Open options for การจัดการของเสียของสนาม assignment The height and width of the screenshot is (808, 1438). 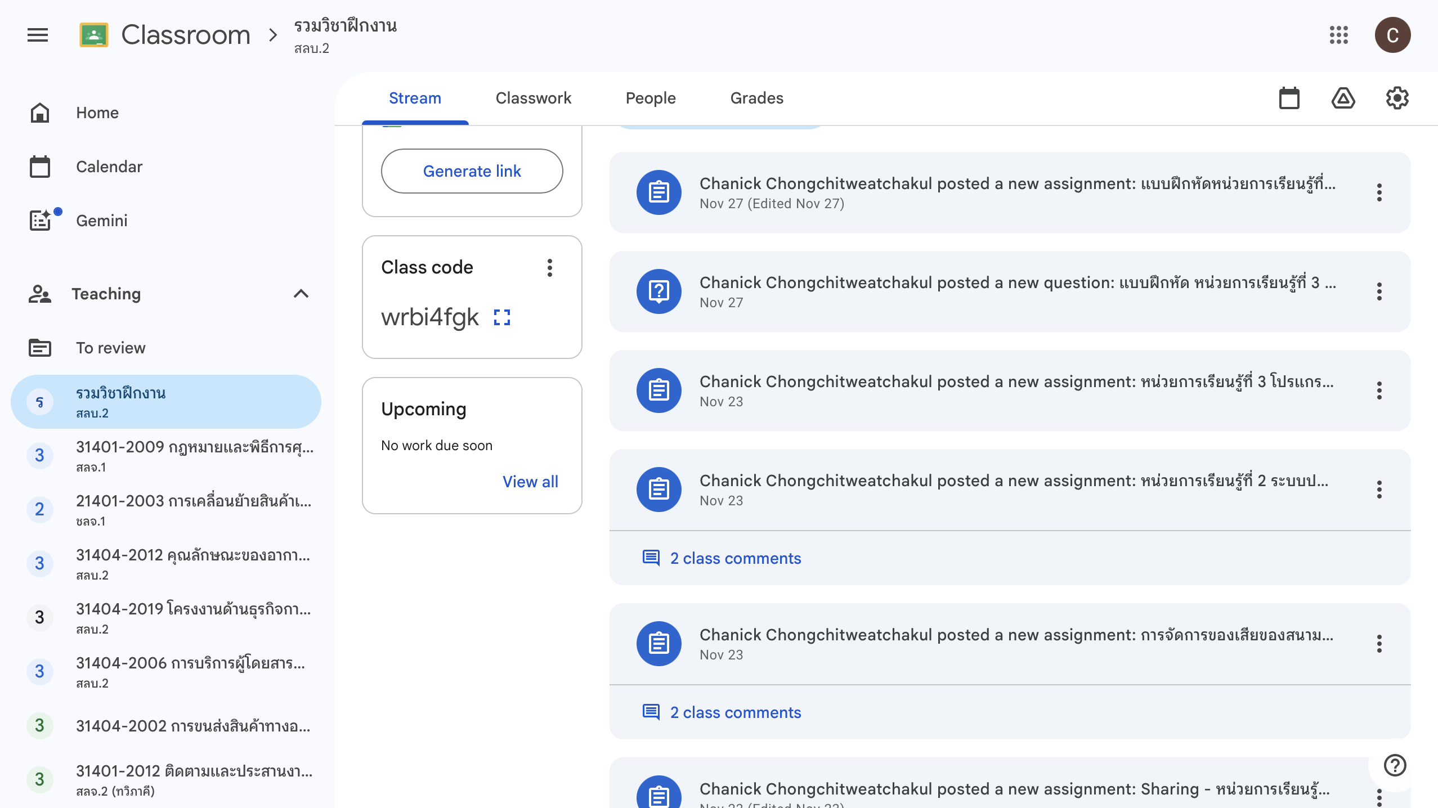click(1379, 644)
